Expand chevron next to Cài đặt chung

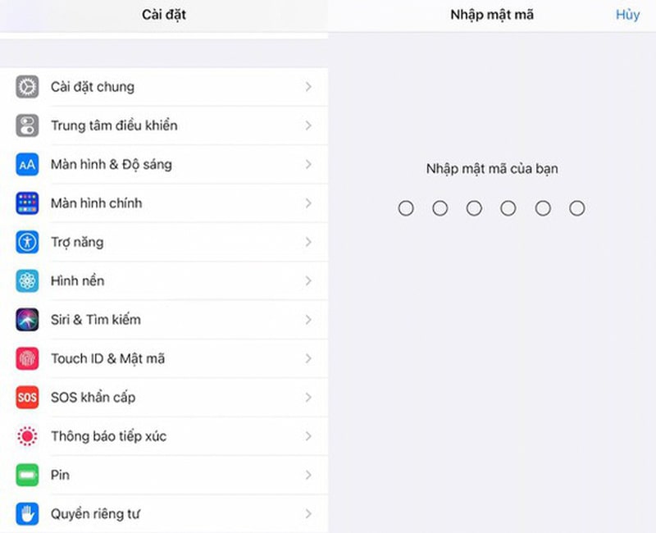coord(308,87)
